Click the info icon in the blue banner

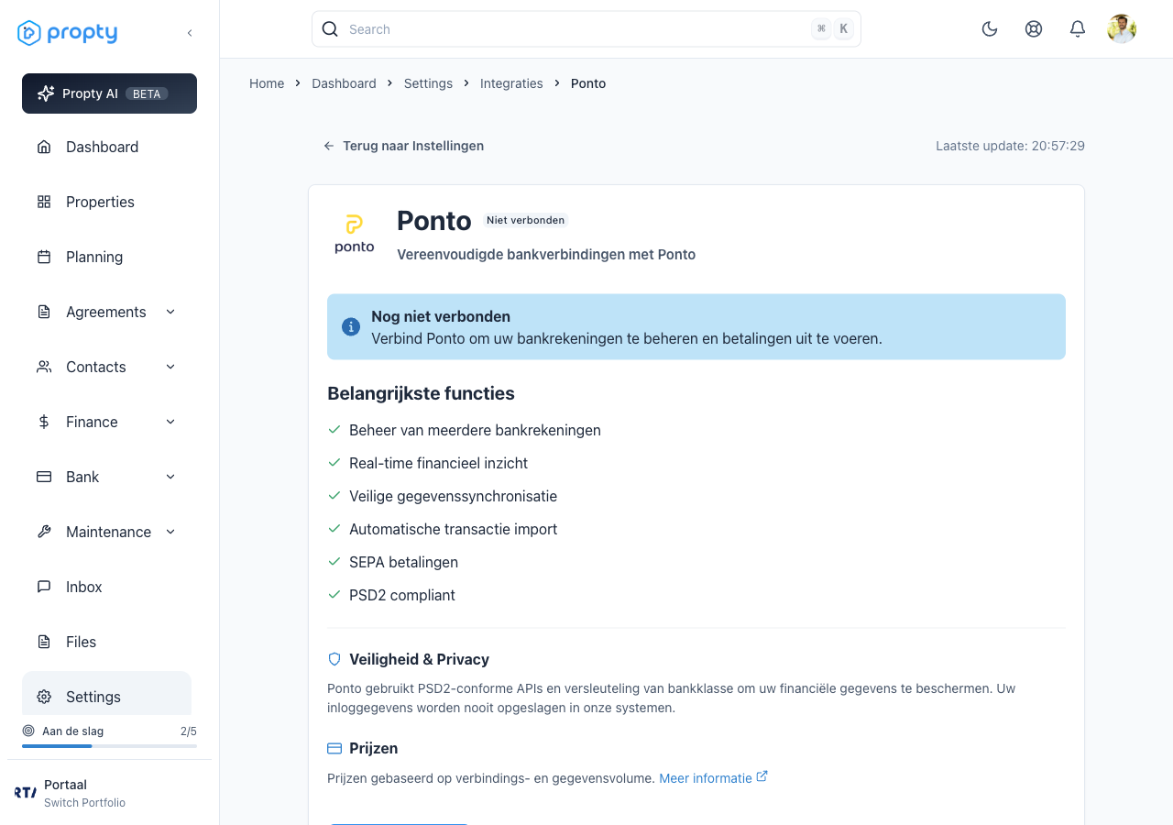[x=350, y=326]
